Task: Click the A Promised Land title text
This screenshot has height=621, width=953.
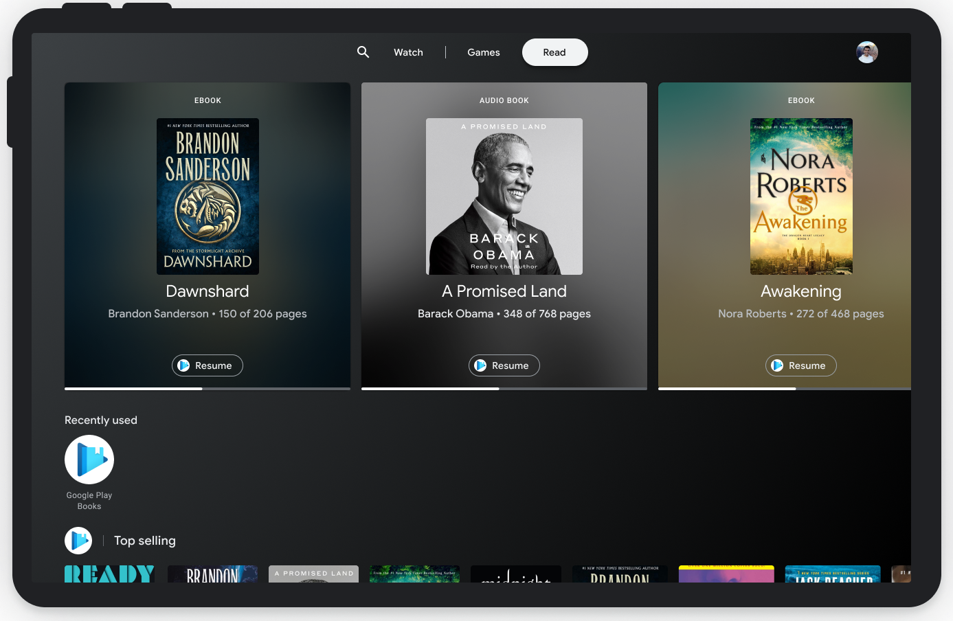Action: pyautogui.click(x=504, y=291)
